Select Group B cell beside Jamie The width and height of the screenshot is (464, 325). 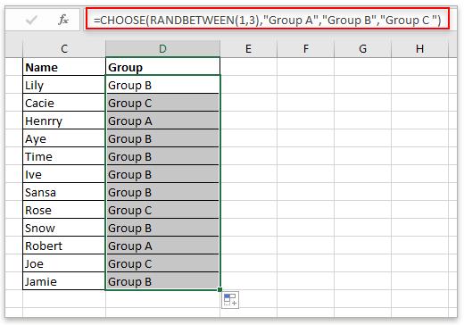[x=162, y=281]
